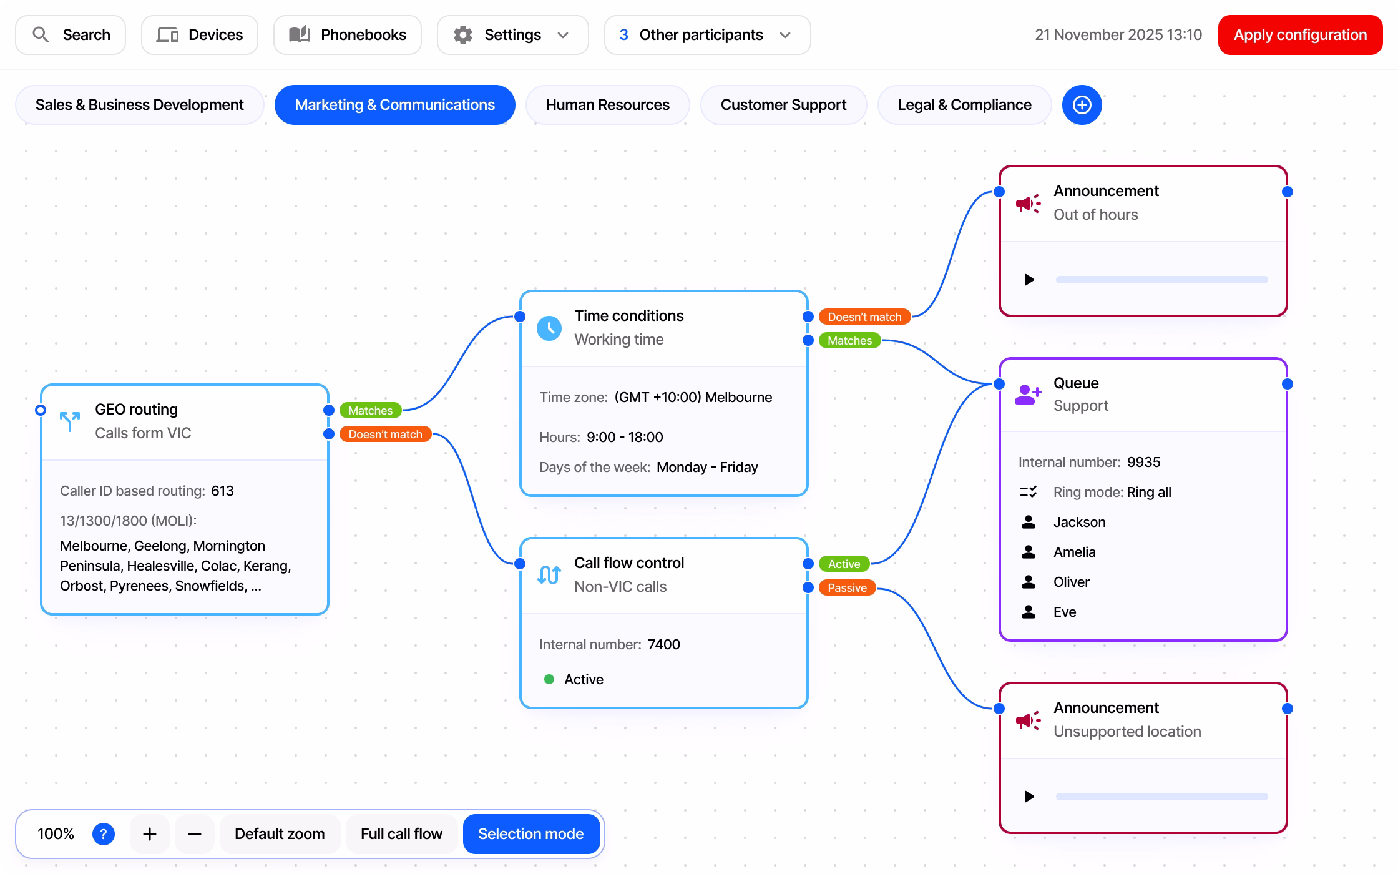This screenshot has height=874, width=1398.
Task: Click the Out of hours megaphone icon
Action: point(1028,203)
